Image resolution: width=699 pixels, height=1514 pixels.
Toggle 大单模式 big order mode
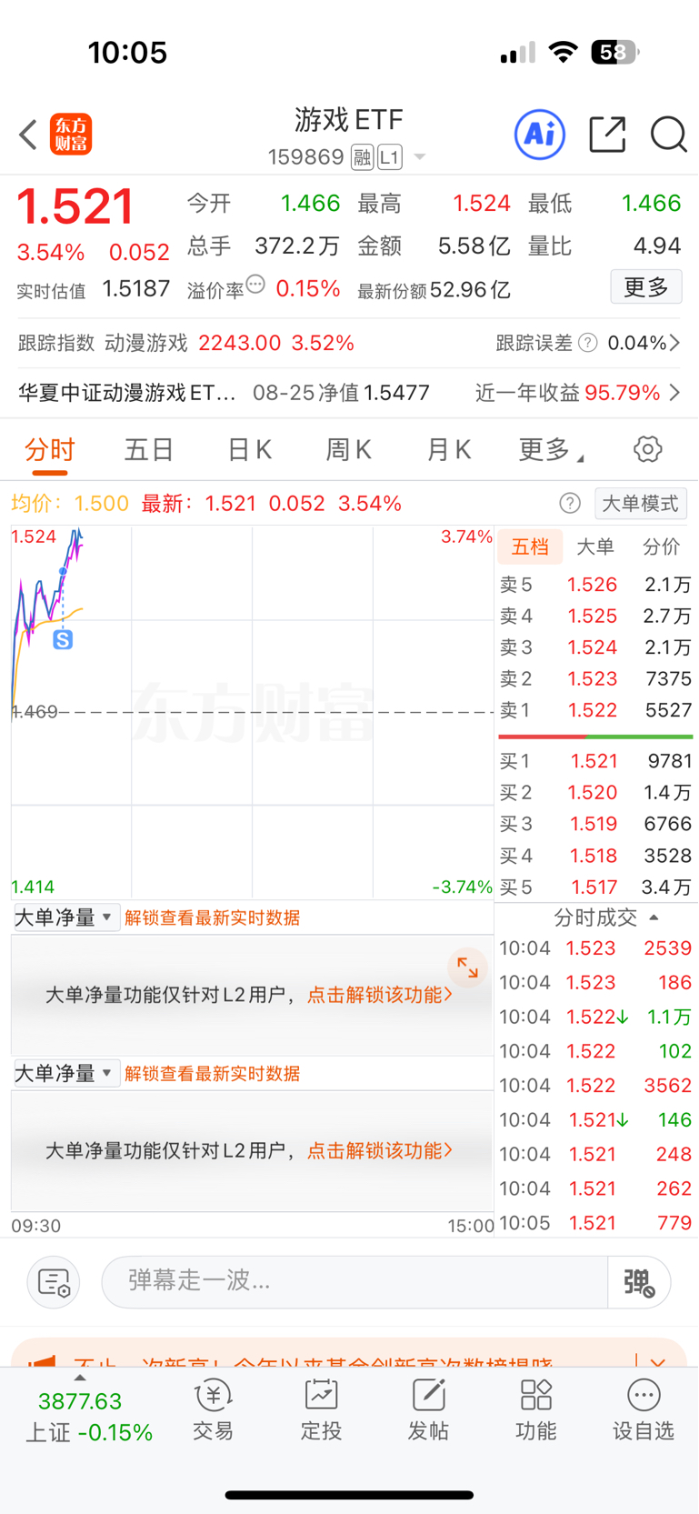pyautogui.click(x=641, y=504)
